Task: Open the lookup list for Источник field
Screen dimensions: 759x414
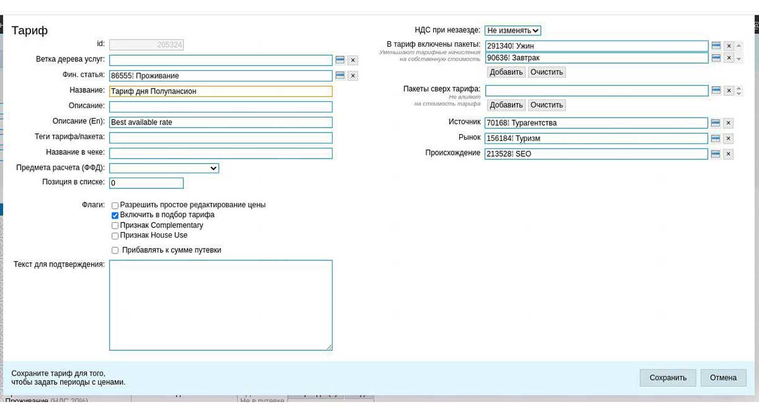Action: [716, 123]
